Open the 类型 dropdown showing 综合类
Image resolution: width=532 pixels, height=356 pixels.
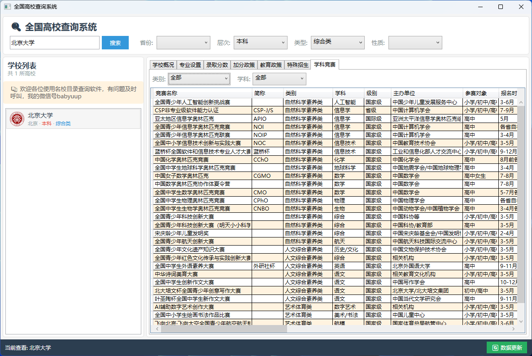338,43
